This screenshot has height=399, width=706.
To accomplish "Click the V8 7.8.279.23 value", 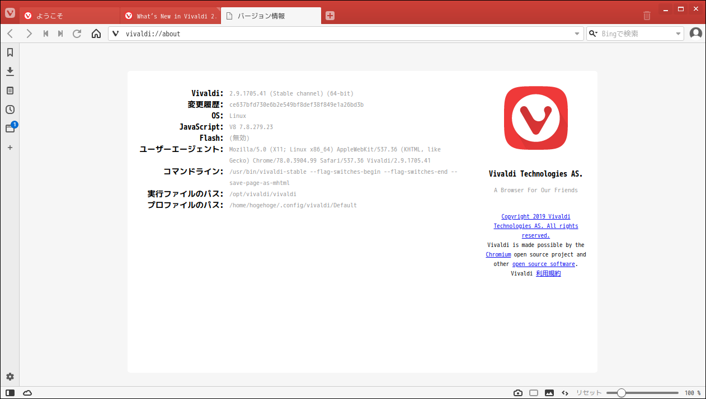I will coord(251,127).
